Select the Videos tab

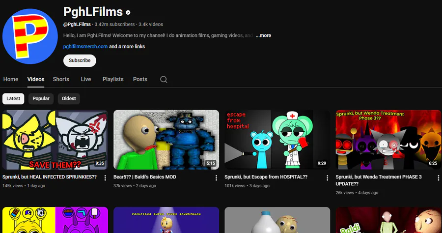click(36, 79)
